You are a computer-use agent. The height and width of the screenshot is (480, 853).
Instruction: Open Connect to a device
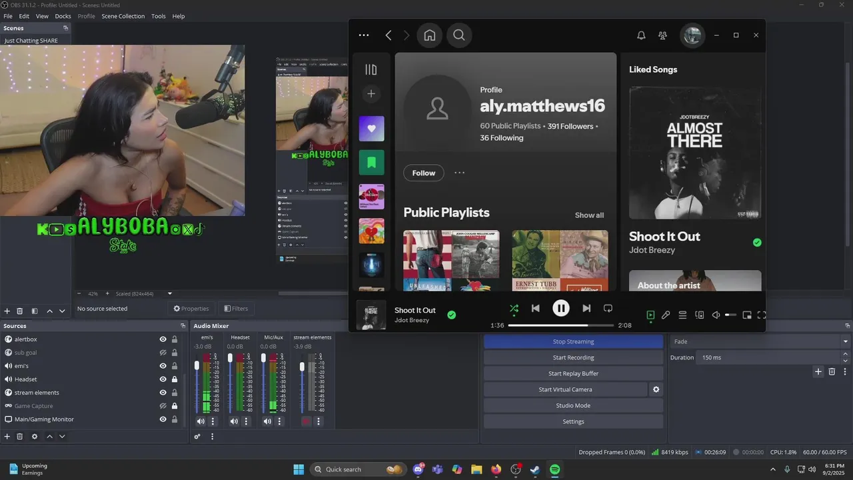tap(700, 315)
